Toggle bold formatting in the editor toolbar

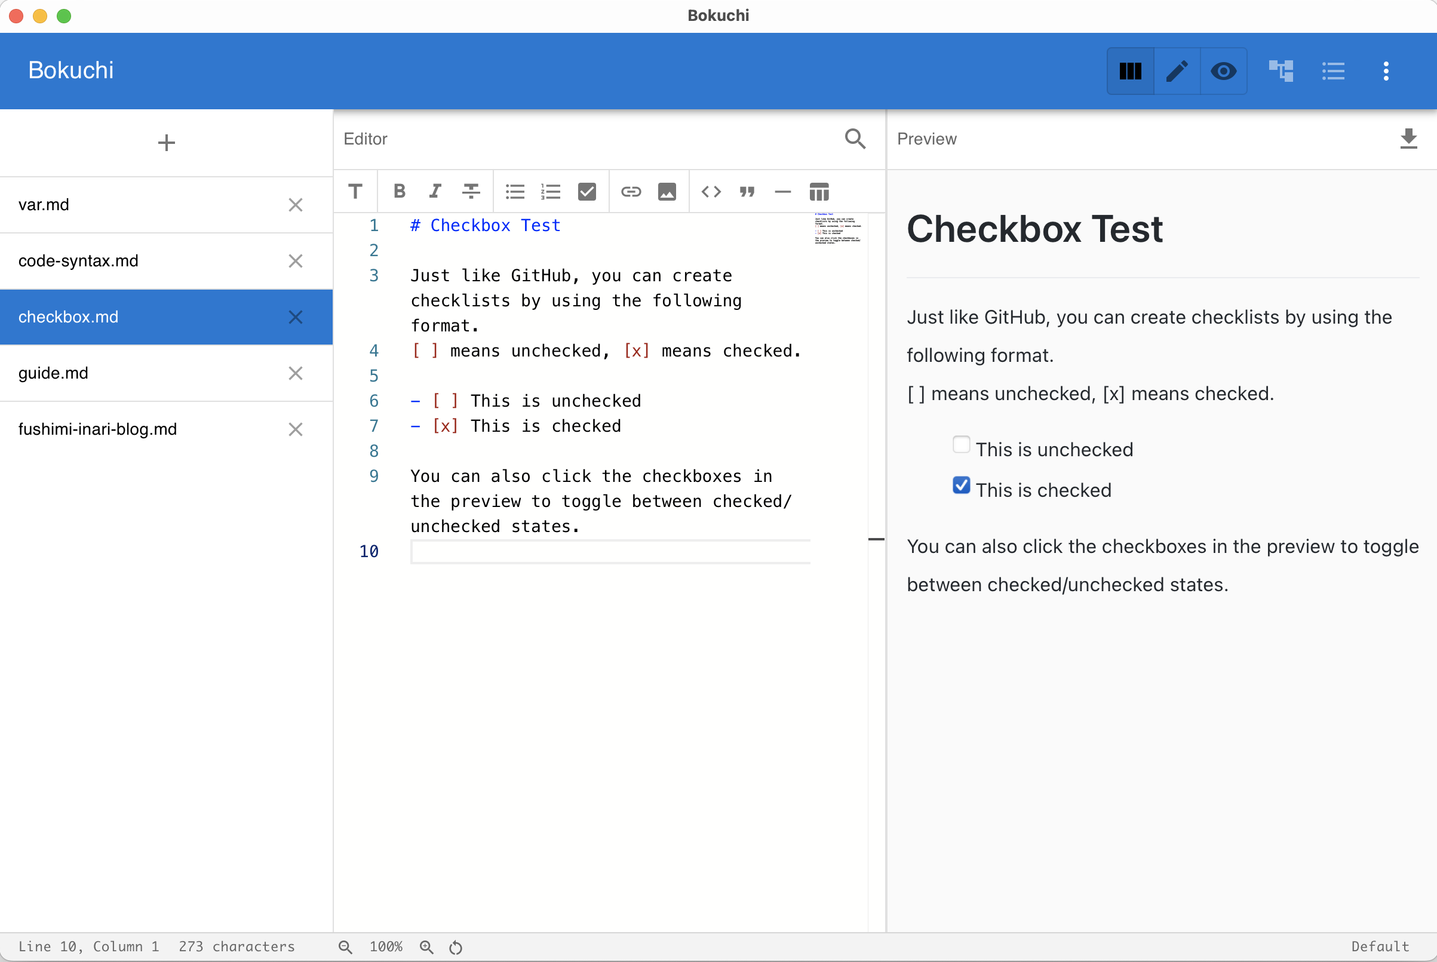[399, 192]
